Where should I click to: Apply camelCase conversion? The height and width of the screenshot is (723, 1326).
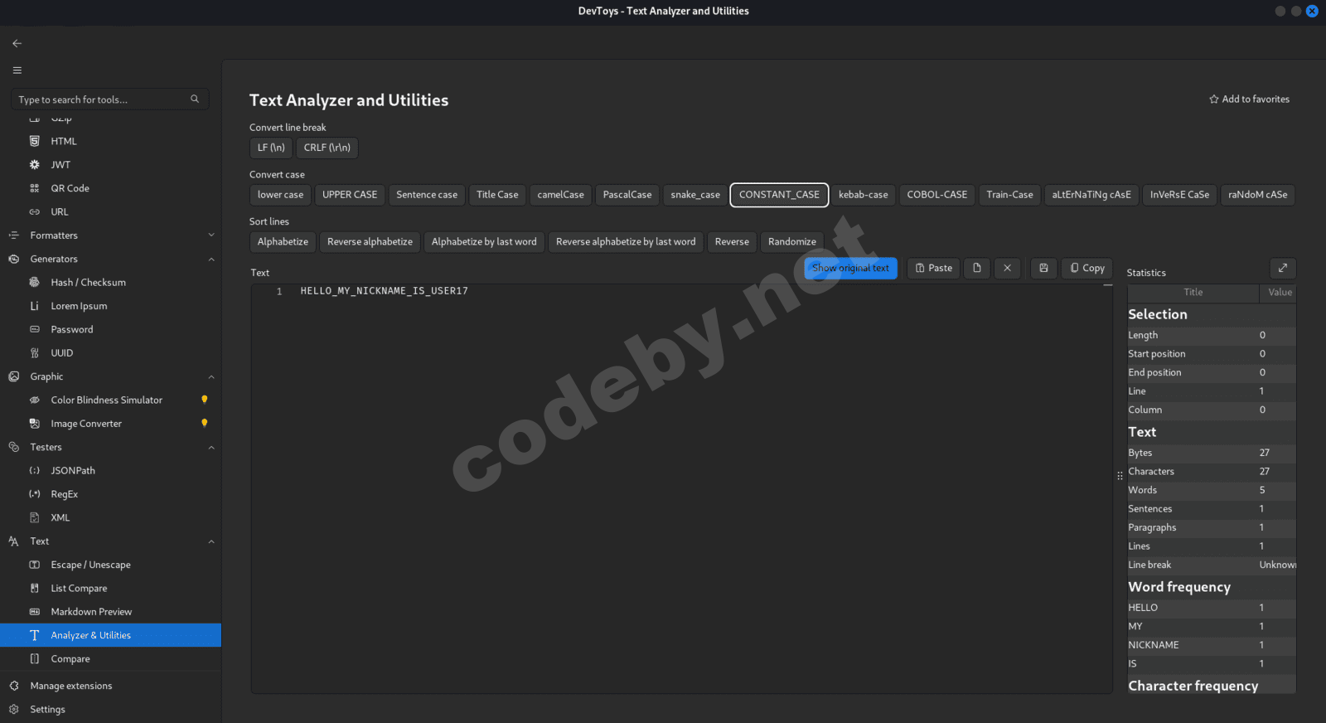pyautogui.click(x=560, y=195)
